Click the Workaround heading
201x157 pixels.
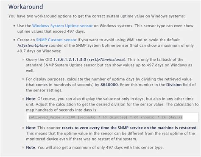(x=25, y=7)
